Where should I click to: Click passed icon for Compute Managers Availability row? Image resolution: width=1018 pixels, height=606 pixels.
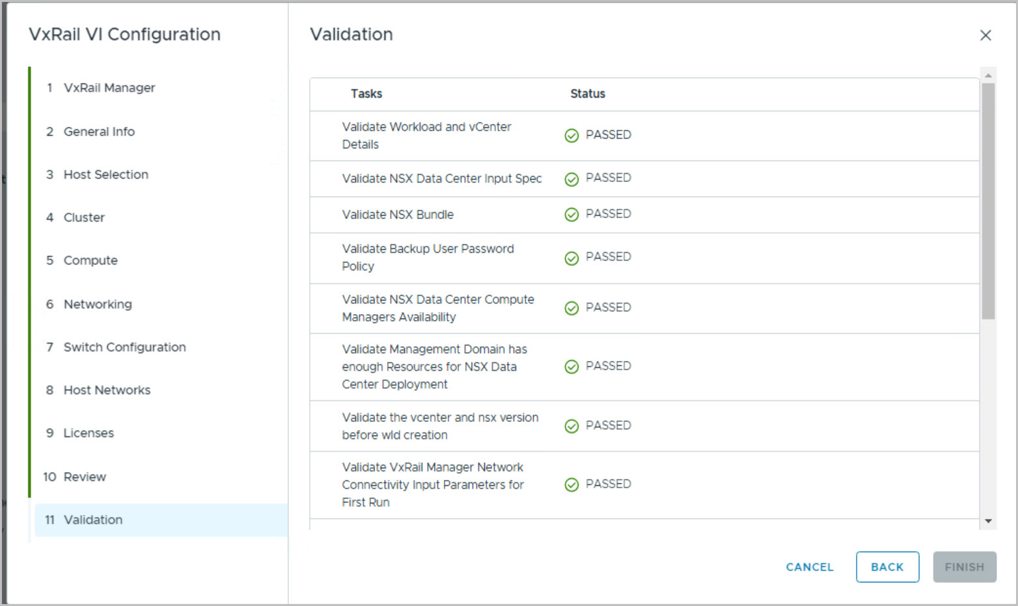[x=571, y=308]
